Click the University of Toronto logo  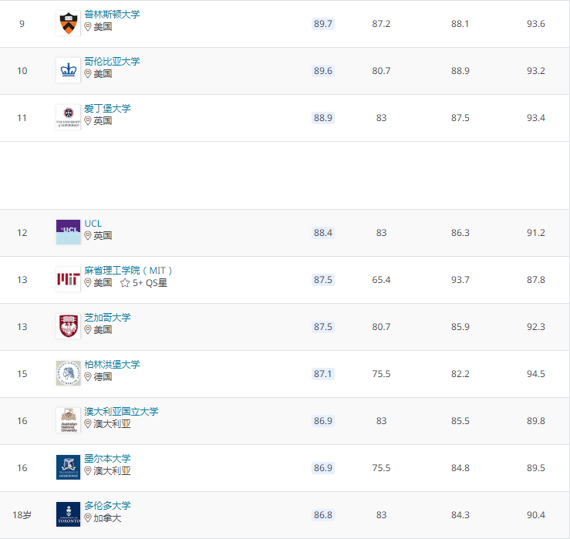click(x=68, y=514)
